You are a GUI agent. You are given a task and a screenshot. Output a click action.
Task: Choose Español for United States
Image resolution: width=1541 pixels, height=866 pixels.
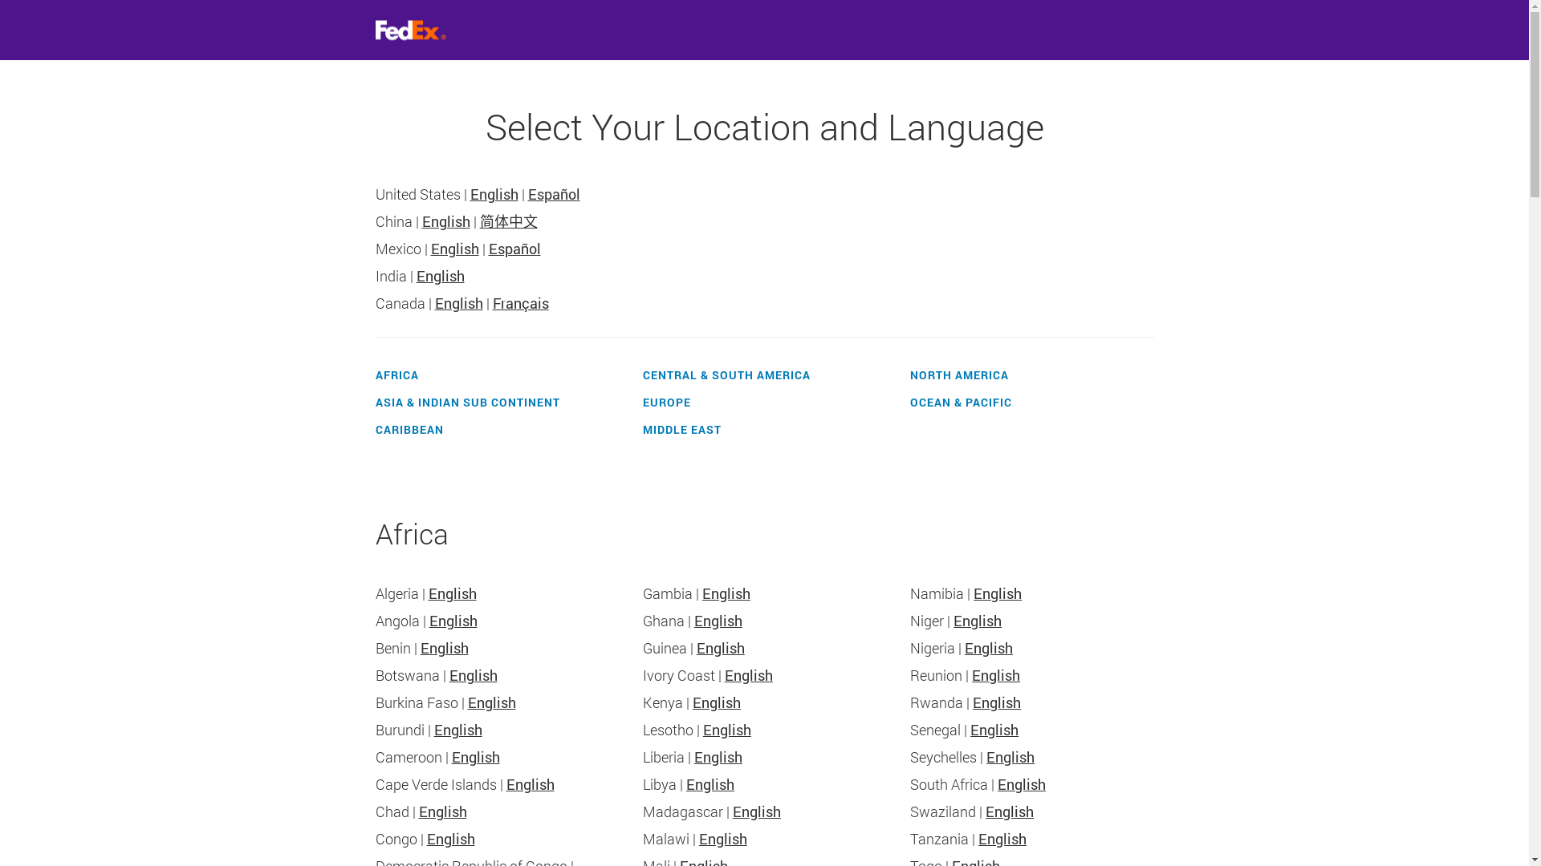click(x=554, y=195)
